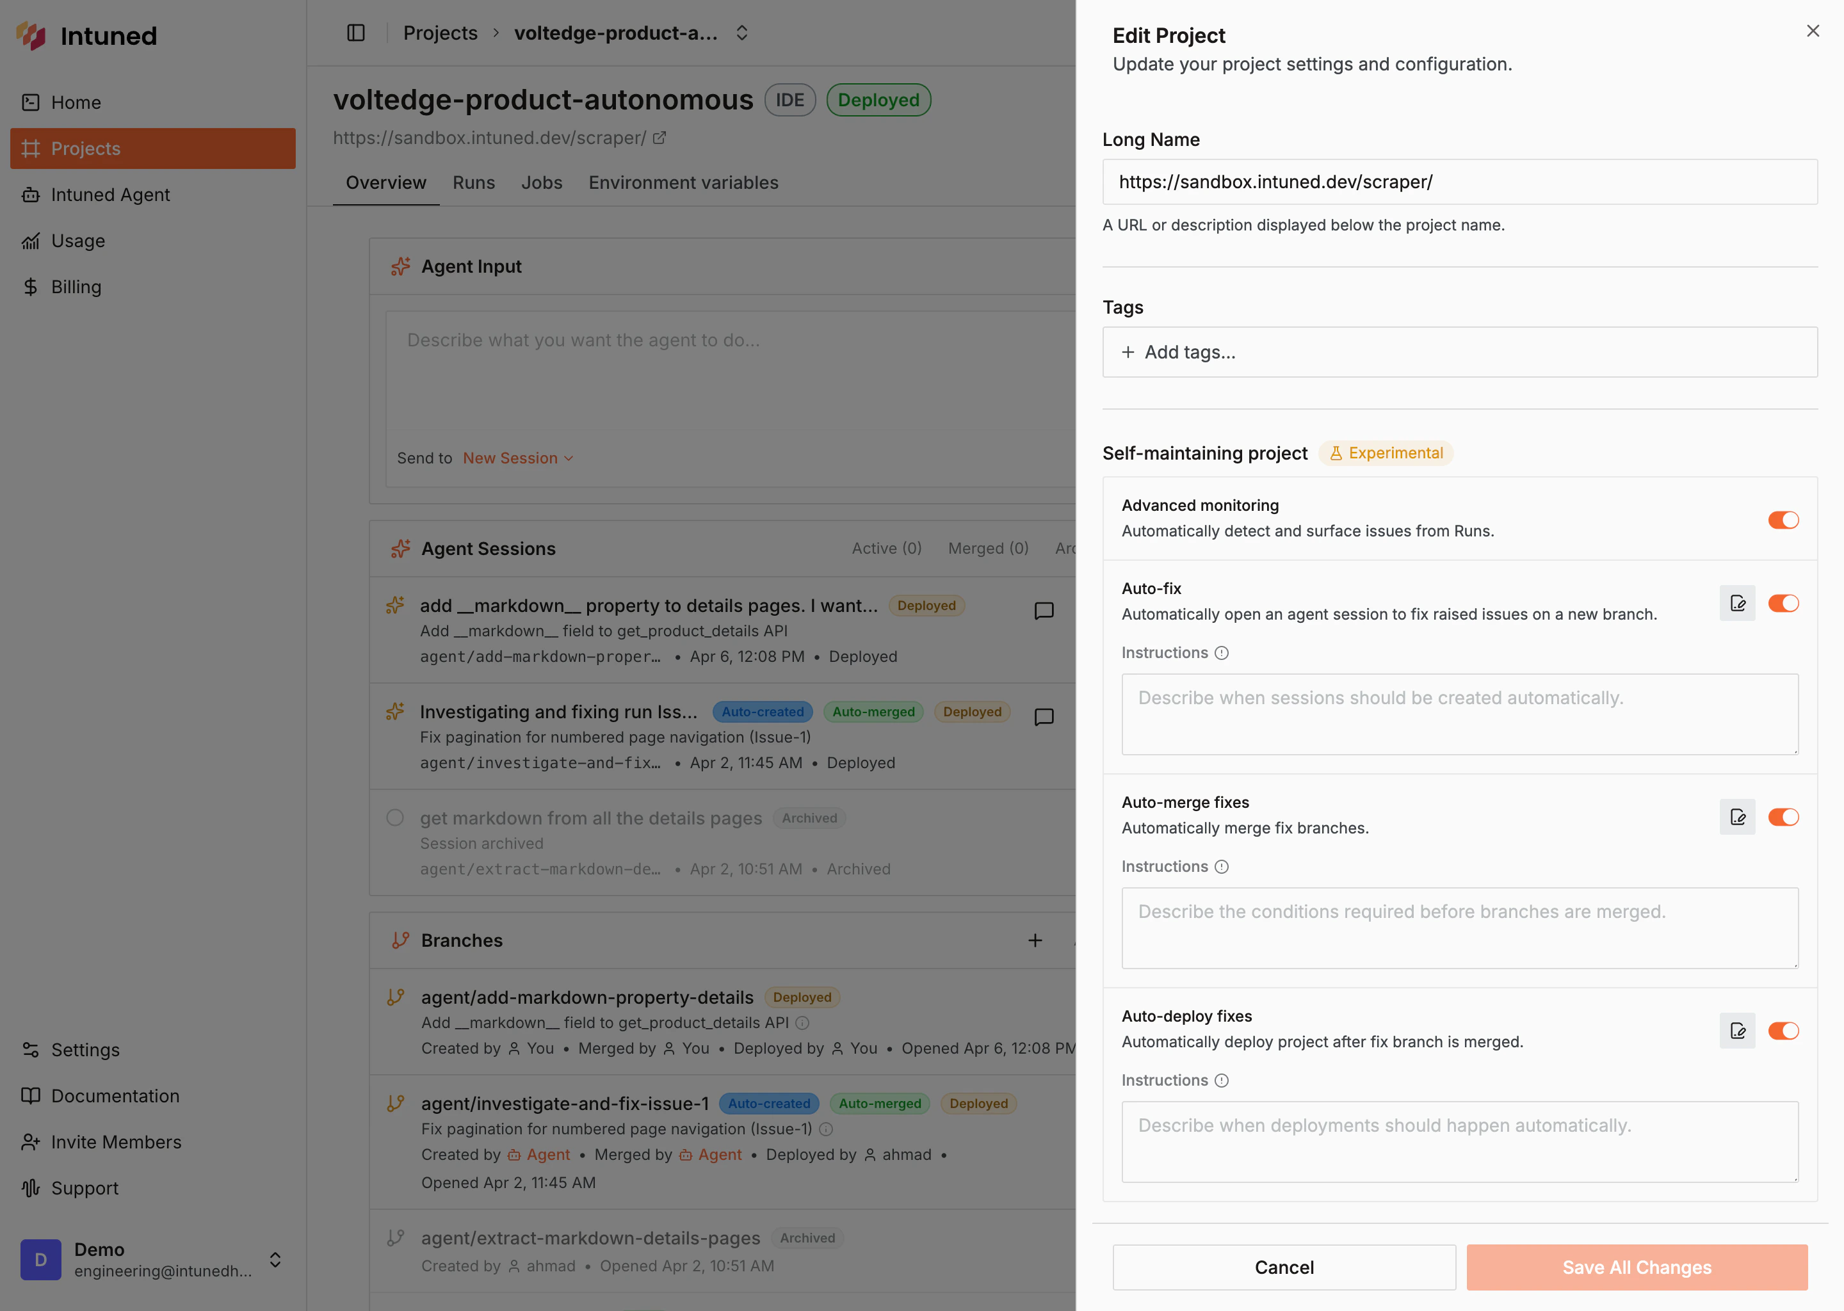
Task: Expand the voltedge project breadcrumb switcher
Action: click(x=741, y=33)
